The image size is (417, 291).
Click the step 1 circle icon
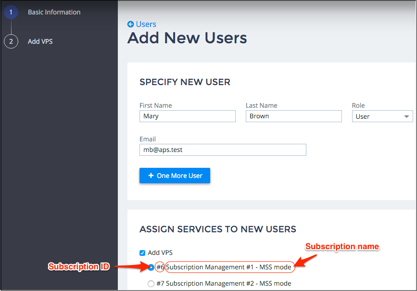tap(11, 12)
